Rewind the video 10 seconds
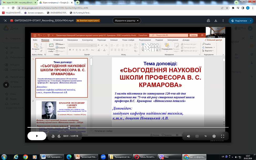The image size is (256, 160). pos(53,136)
